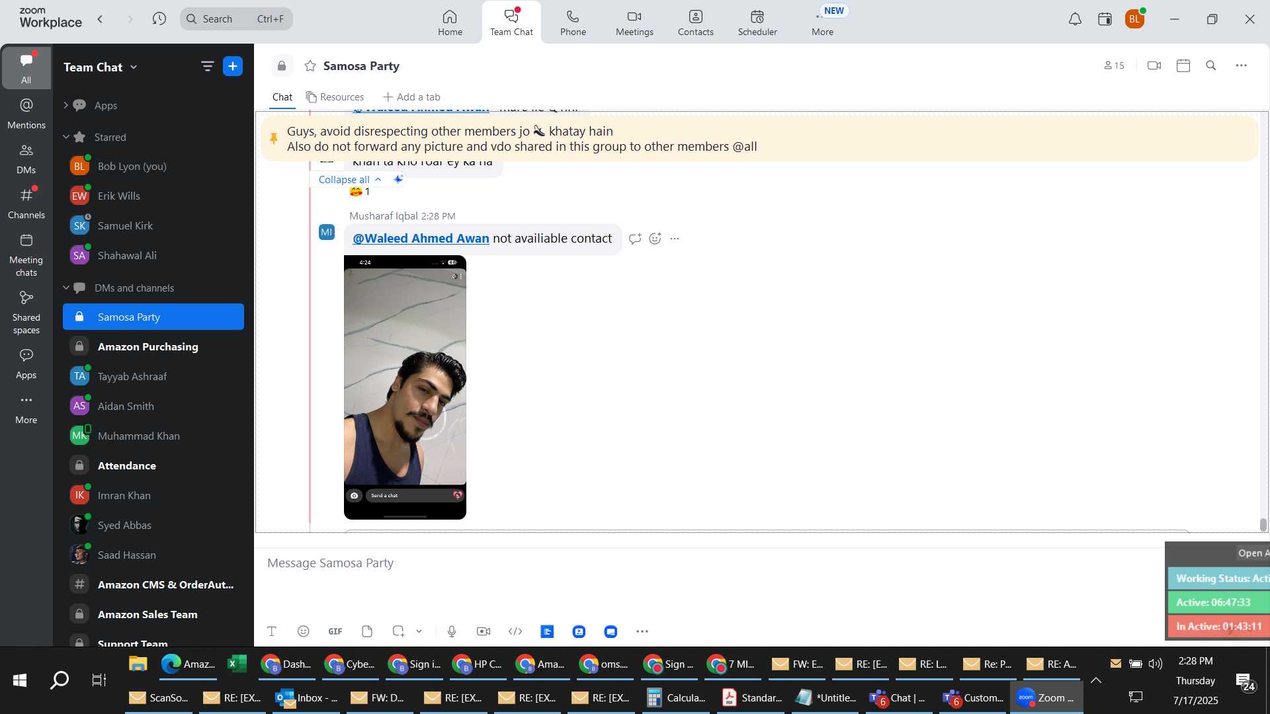Image resolution: width=1270 pixels, height=714 pixels.
Task: Select the All chats sidebar icon
Action: pos(26,68)
